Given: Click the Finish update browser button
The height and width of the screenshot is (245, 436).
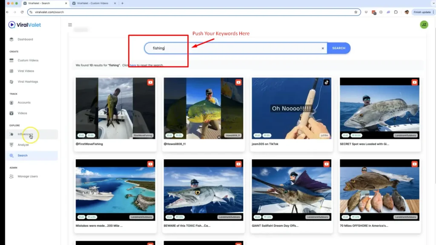Looking at the screenshot, I should tap(422, 12).
